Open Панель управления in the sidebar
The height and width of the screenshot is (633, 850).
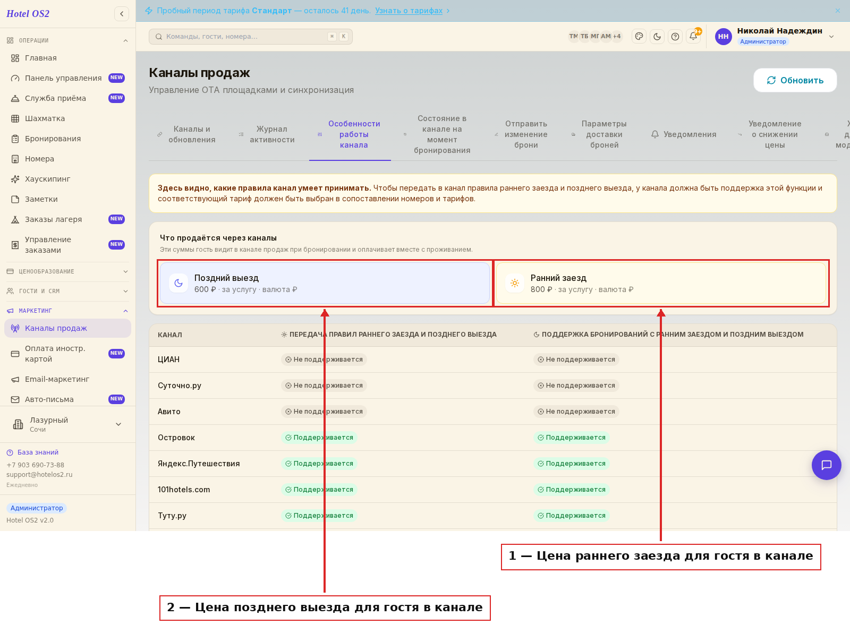(67, 78)
